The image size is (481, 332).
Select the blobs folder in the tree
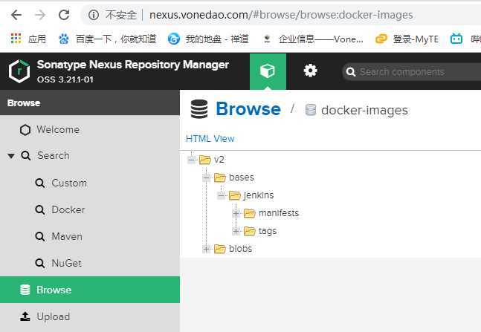[241, 249]
